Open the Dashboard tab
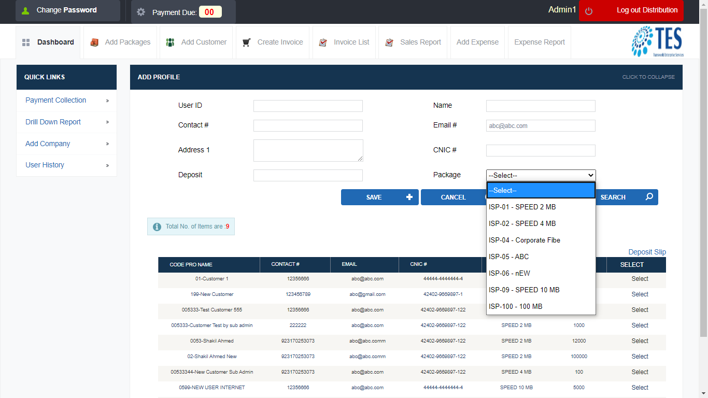 click(48, 42)
